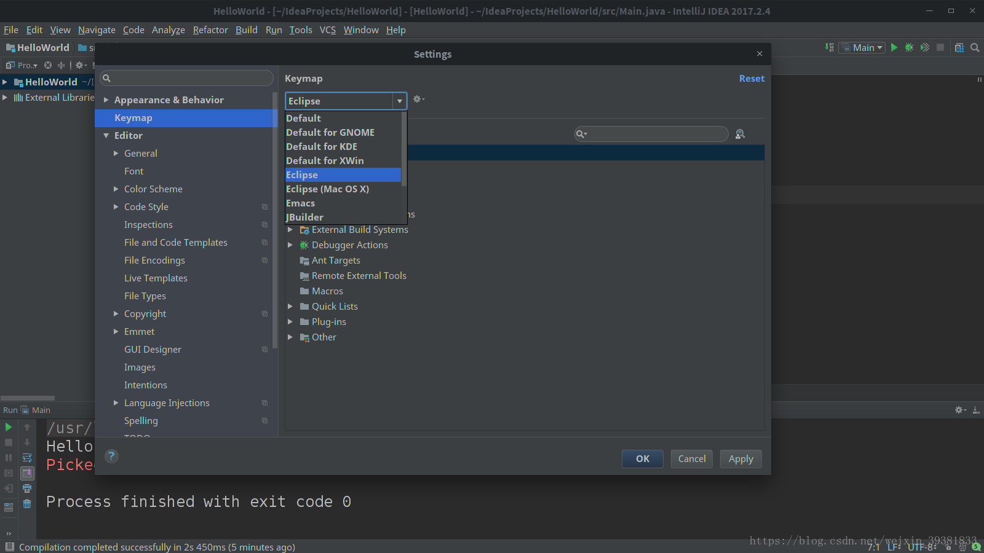Restore layout icon in Run panel
This screenshot has height=553, width=984.
point(9,508)
